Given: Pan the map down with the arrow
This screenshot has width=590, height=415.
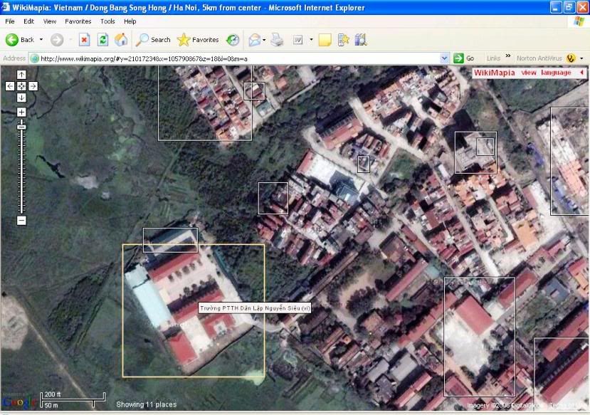Looking at the screenshot, I should click(x=21, y=98).
